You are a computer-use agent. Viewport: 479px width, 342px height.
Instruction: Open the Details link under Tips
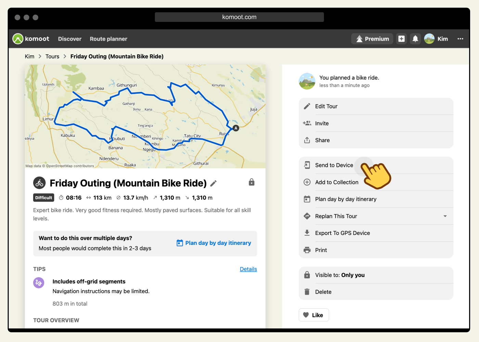point(248,269)
